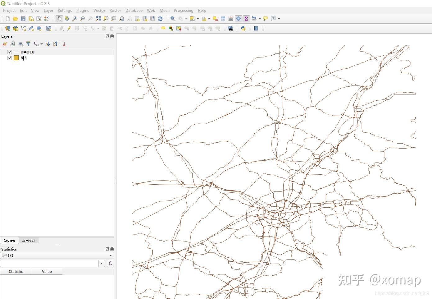Create a new SpatiaLite layer
The width and height of the screenshot is (432, 299).
click(x=31, y=28)
